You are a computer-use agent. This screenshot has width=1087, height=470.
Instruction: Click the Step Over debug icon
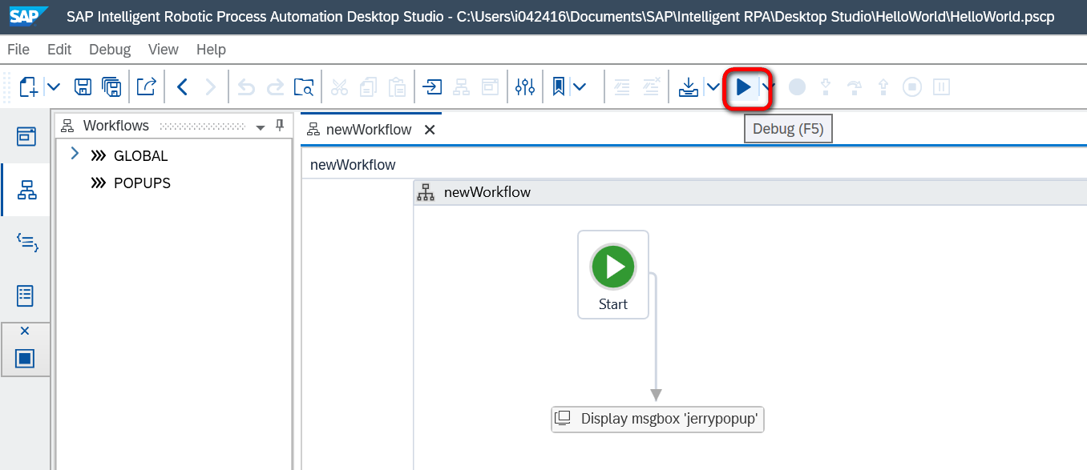pos(855,86)
